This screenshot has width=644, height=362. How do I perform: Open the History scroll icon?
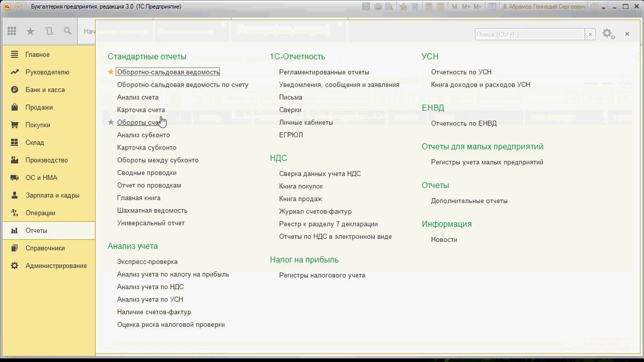tap(49, 31)
